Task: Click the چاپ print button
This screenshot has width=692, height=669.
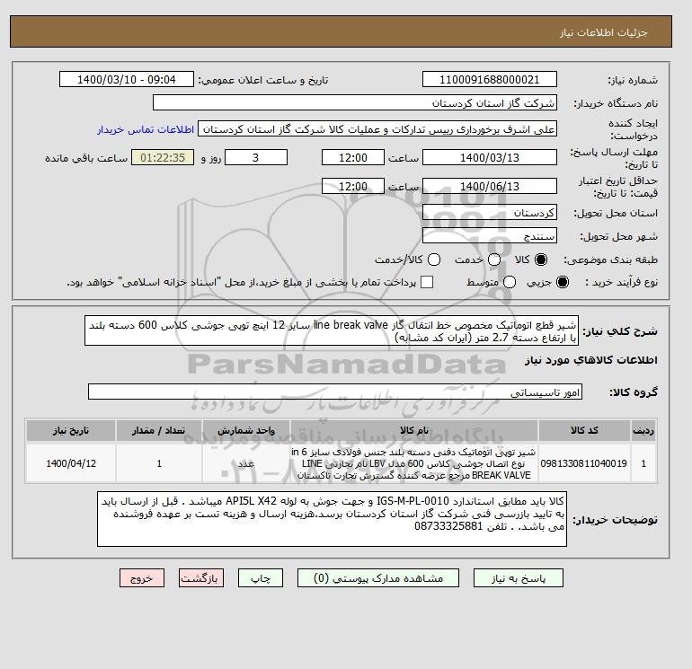Action: (261, 577)
